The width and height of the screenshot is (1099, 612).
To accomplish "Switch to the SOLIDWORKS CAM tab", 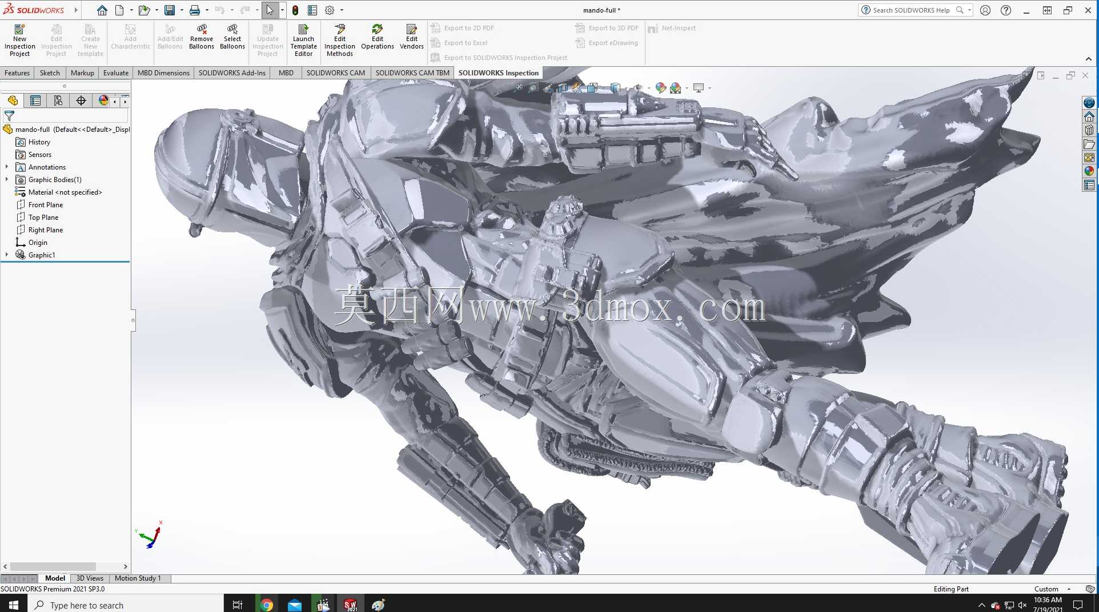I will coord(336,73).
